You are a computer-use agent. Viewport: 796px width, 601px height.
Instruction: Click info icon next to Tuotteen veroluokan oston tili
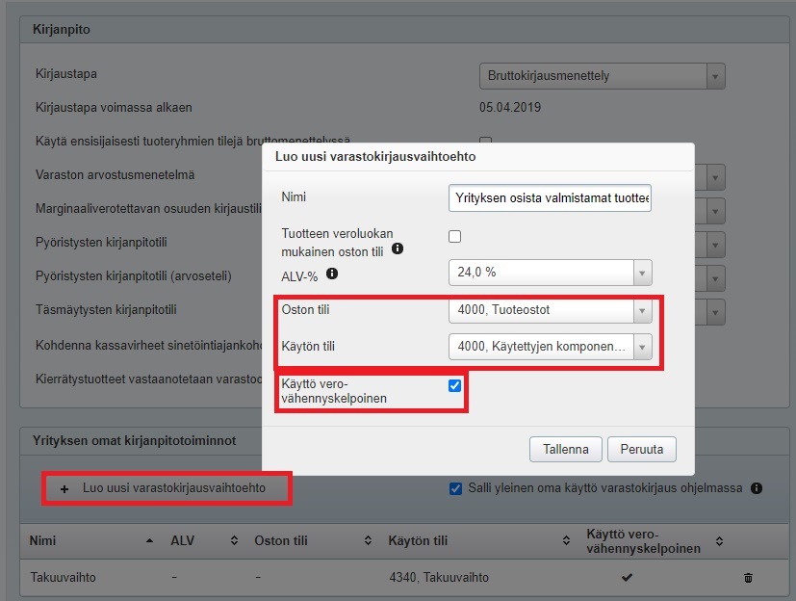click(x=397, y=249)
